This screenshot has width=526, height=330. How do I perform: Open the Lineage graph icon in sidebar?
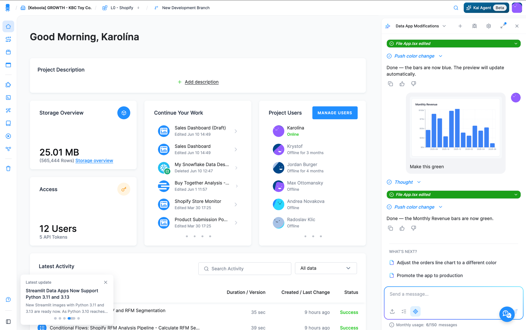(8, 149)
